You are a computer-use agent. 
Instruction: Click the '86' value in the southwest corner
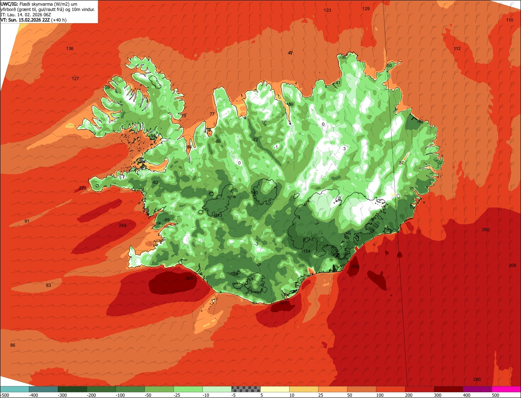pos(13,346)
